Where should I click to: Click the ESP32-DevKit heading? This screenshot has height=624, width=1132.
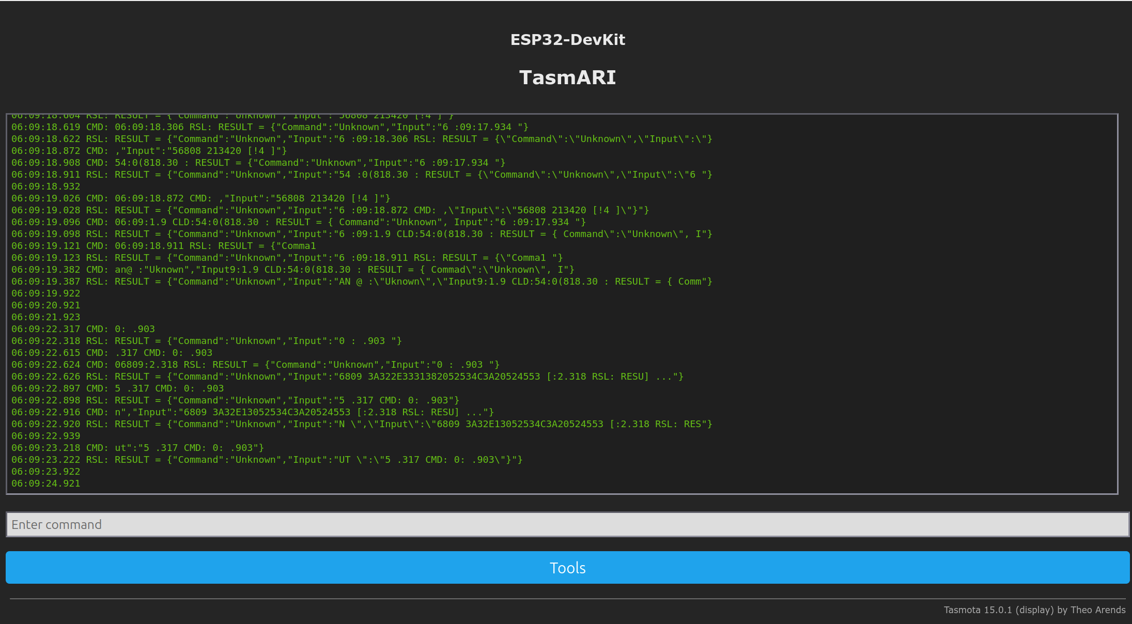tap(567, 39)
